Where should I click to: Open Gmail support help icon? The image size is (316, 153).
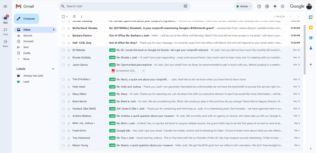(259, 6)
